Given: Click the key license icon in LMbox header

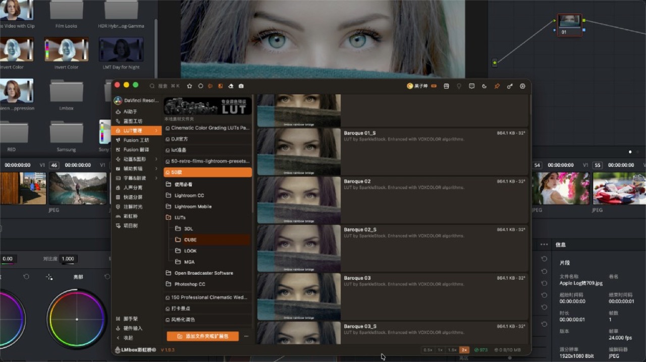Looking at the screenshot, I should 510,86.
